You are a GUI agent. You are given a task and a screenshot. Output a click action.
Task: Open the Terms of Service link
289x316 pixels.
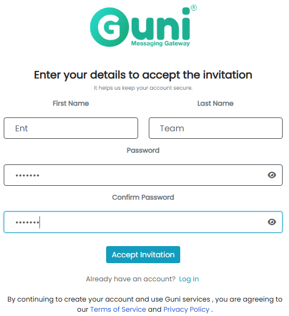point(118,310)
